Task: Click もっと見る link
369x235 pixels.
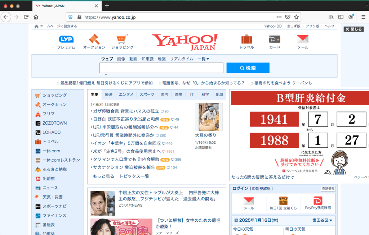Action: [103, 176]
